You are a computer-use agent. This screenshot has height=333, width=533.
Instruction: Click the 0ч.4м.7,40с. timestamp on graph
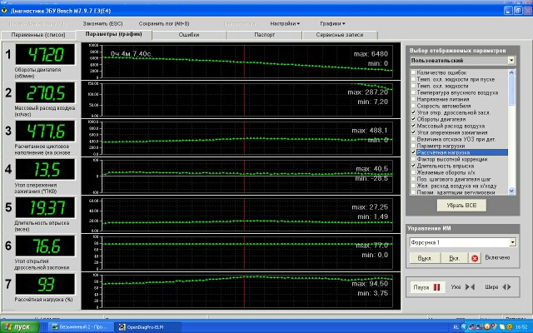(x=132, y=53)
